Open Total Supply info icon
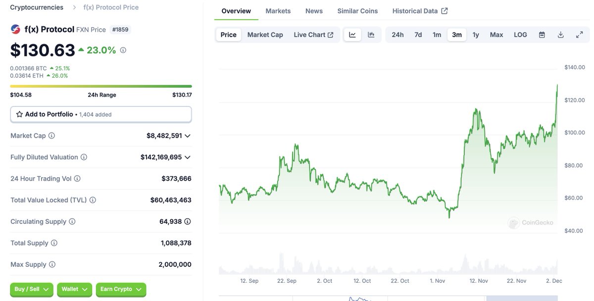Image resolution: width=594 pixels, height=301 pixels. 54,243
